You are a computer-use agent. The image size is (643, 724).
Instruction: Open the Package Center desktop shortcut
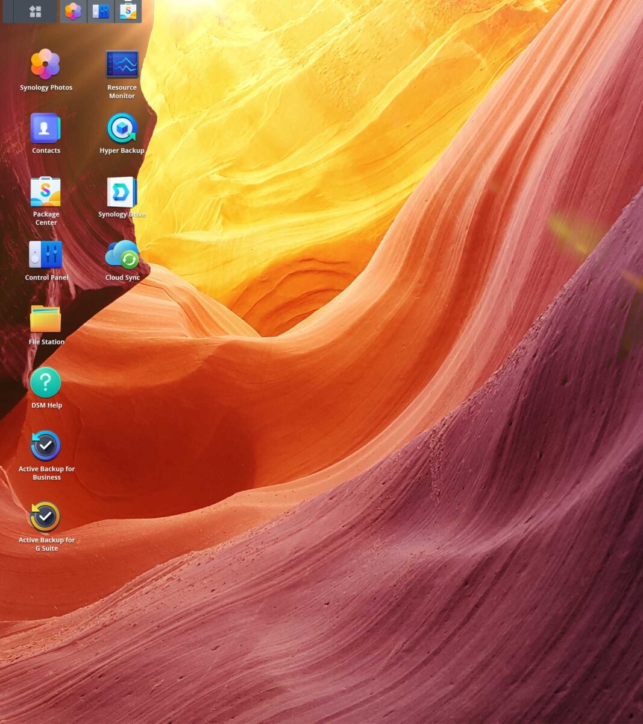(x=46, y=192)
